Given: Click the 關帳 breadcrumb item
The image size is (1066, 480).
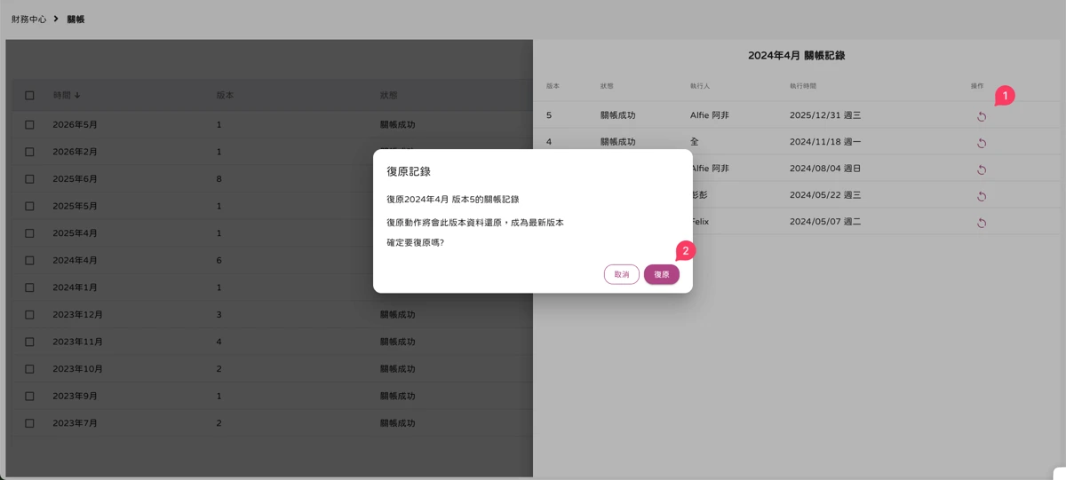Looking at the screenshot, I should point(76,19).
